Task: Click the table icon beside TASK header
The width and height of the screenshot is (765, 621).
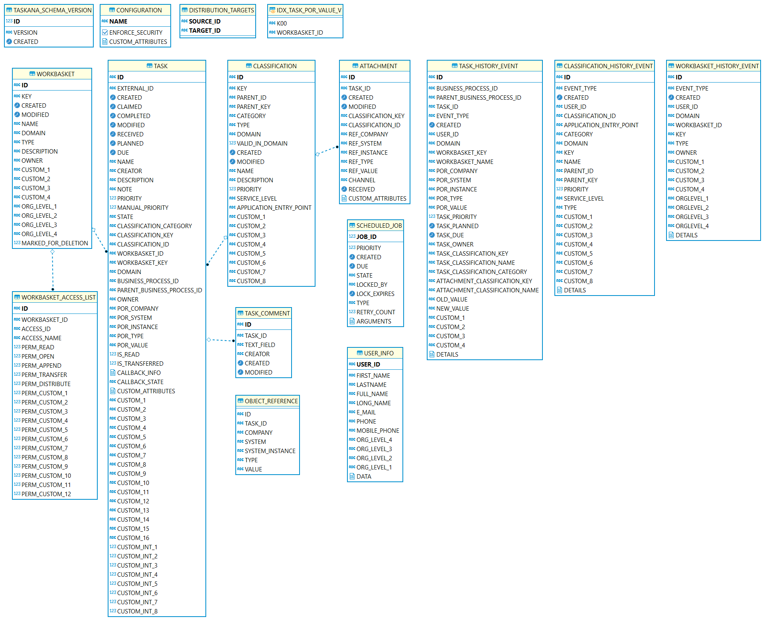Action: tap(150, 66)
